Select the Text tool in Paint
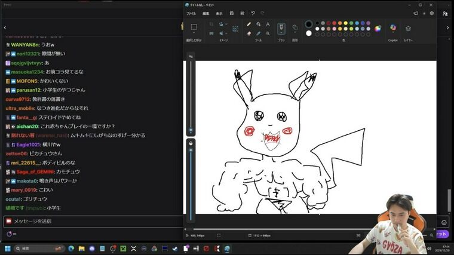The width and height of the screenshot is (454, 255). point(268,24)
